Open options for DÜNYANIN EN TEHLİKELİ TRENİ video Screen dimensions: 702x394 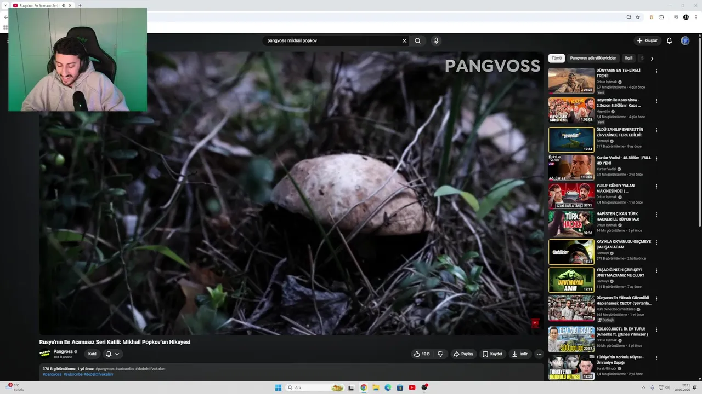(656, 71)
